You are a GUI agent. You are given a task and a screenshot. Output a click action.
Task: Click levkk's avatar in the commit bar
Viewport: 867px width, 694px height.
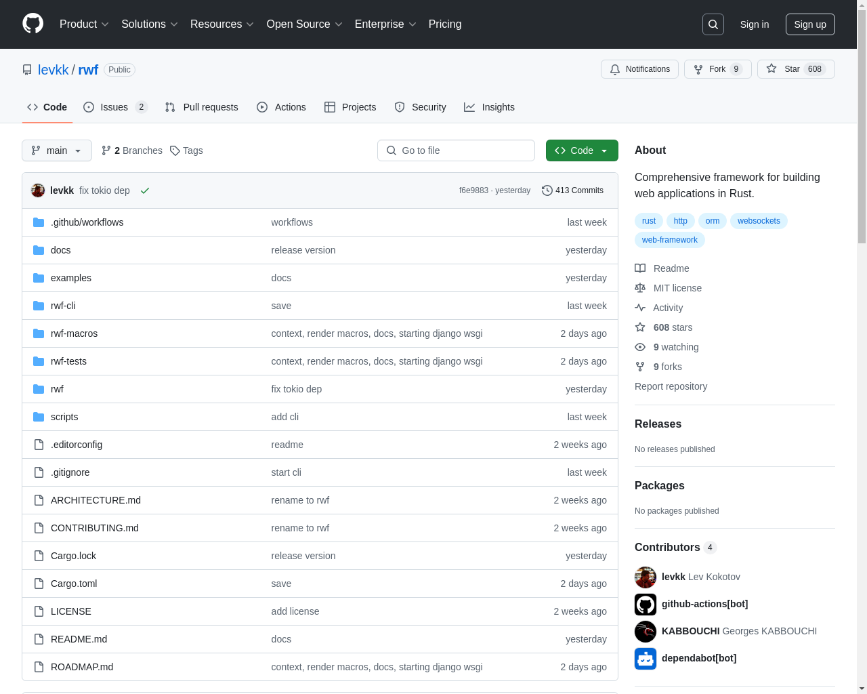pyautogui.click(x=38, y=190)
